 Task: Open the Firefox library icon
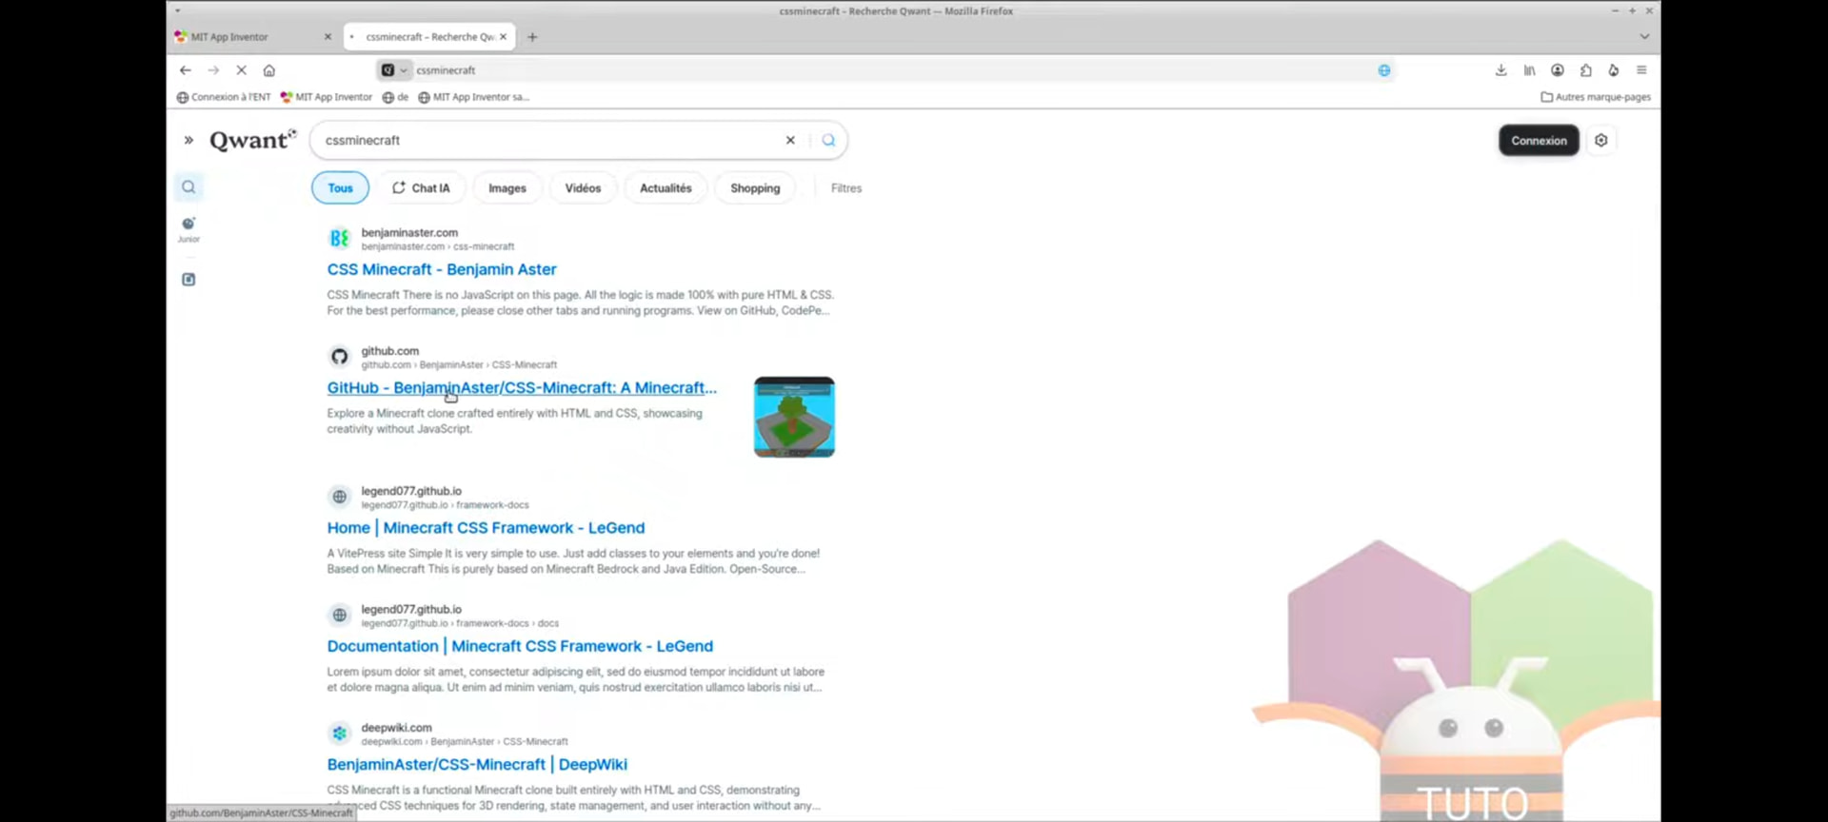1529,70
